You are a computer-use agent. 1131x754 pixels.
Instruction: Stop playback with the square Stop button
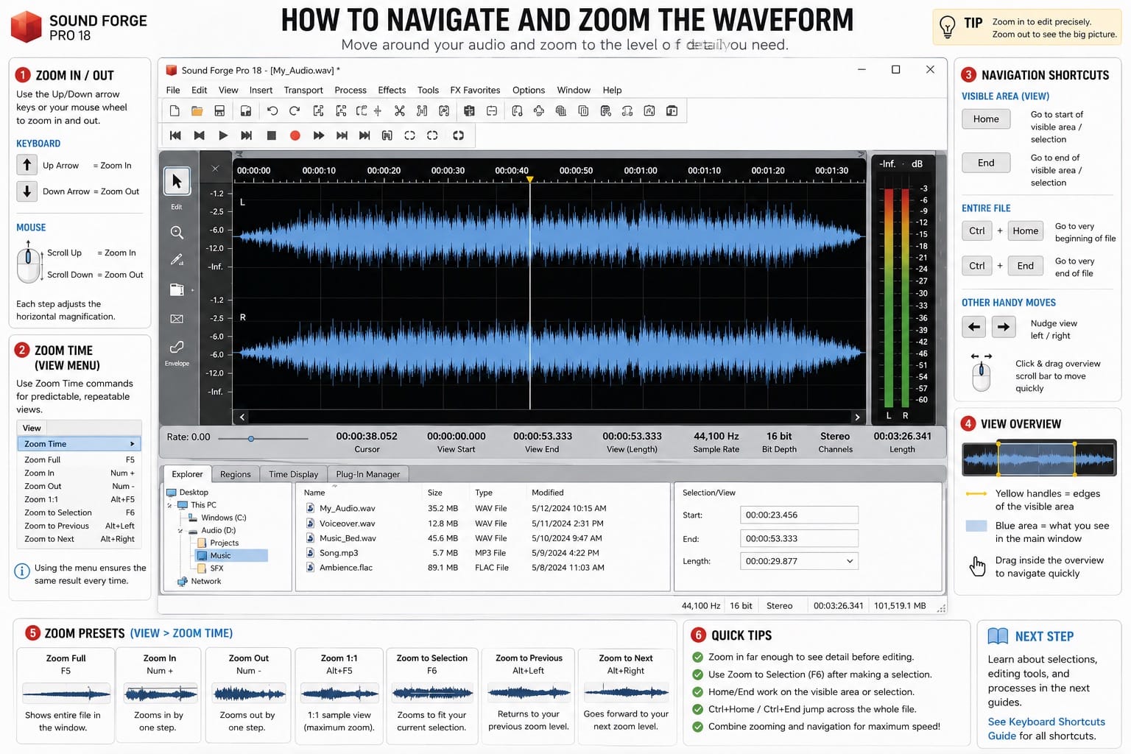click(271, 135)
